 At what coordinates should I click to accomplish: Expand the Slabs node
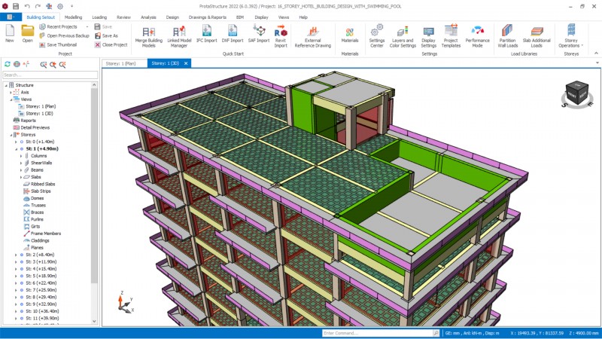(x=21, y=177)
